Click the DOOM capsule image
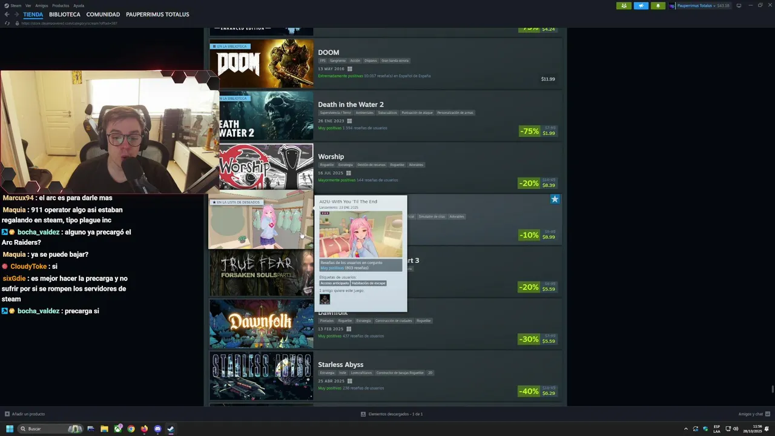The width and height of the screenshot is (775, 436). (262, 63)
